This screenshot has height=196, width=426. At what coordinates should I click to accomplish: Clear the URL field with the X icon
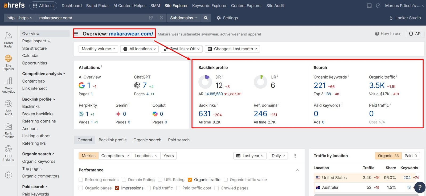pyautogui.click(x=161, y=18)
